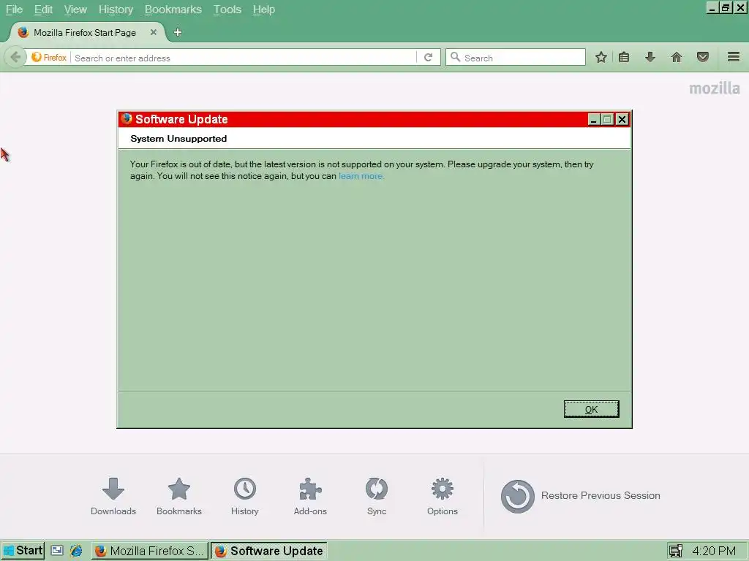
Task: Open the hamburger menu button
Action: [734, 57]
